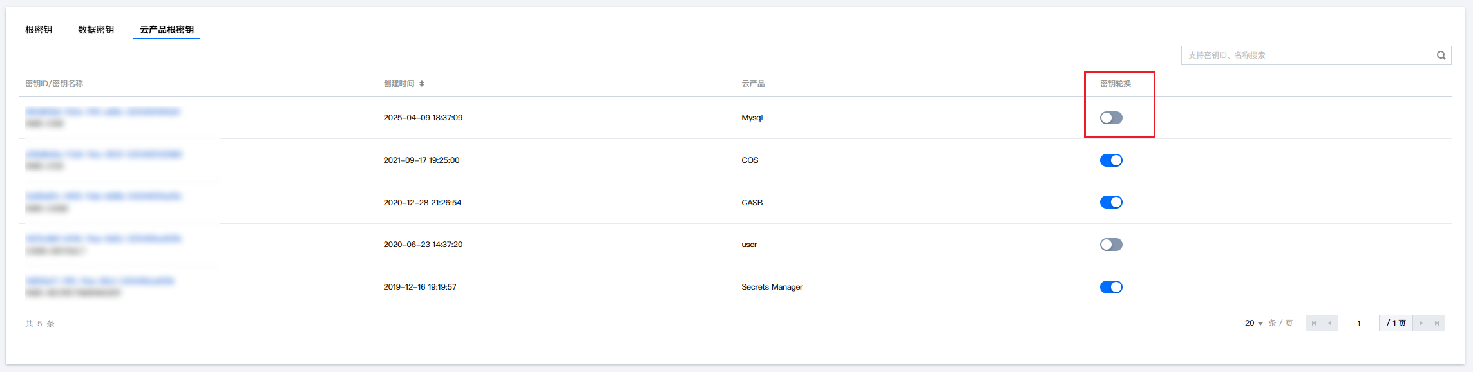1473x372 pixels.
Task: Switch to the 数据密钥 tab
Action: pyautogui.click(x=96, y=30)
